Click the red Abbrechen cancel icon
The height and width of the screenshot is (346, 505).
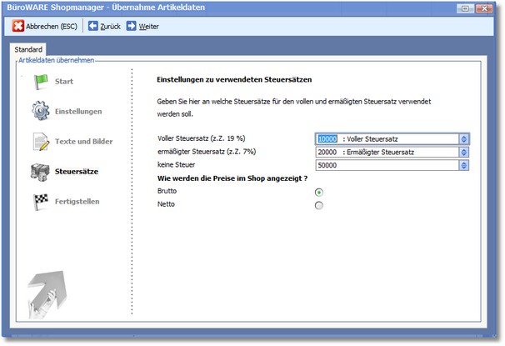pos(18,26)
